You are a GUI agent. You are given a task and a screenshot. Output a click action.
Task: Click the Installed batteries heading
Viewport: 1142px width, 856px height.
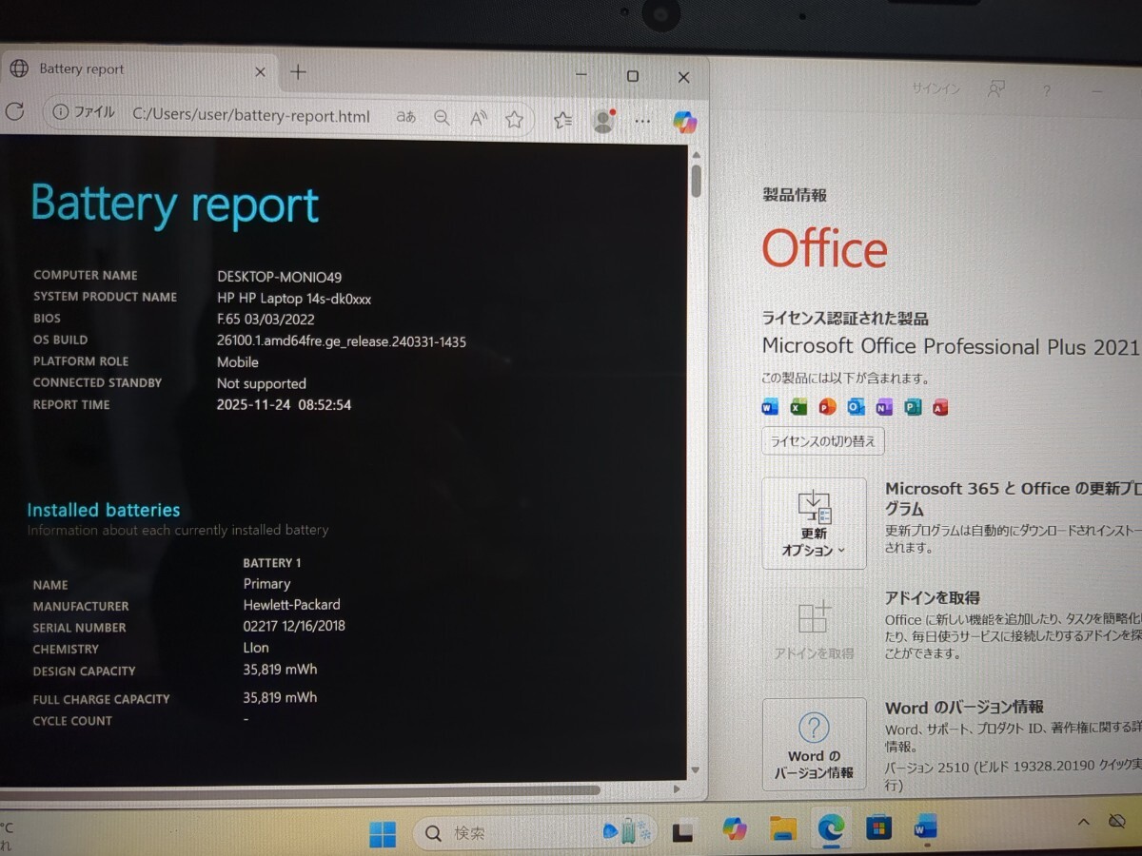point(103,510)
